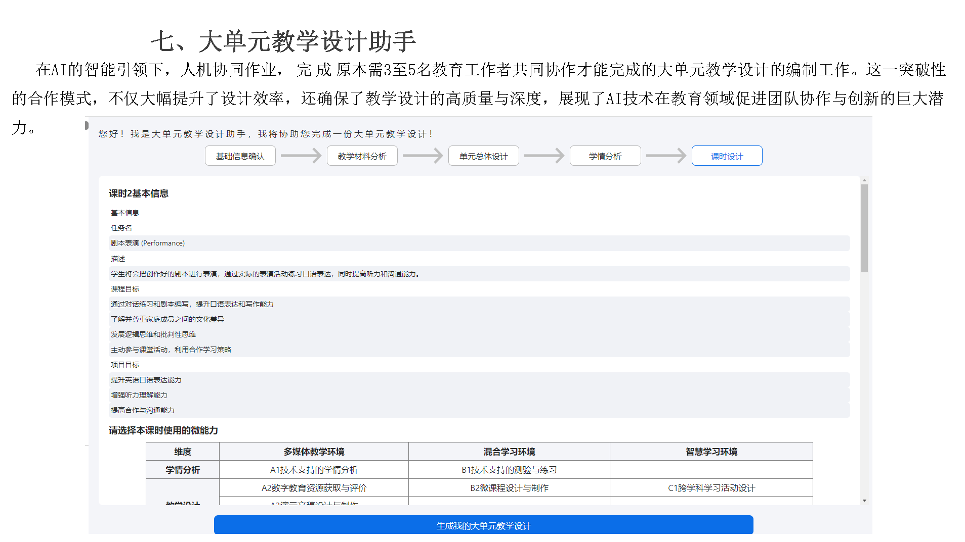This screenshot has height=542, width=965.
Task: Click the 课时2基本信息 heading
Action: tap(139, 193)
